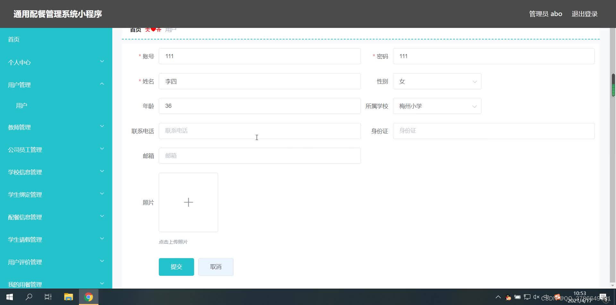Viewport: 616px width, 305px height.
Task: Show hidden system tray icons
Action: click(498, 297)
